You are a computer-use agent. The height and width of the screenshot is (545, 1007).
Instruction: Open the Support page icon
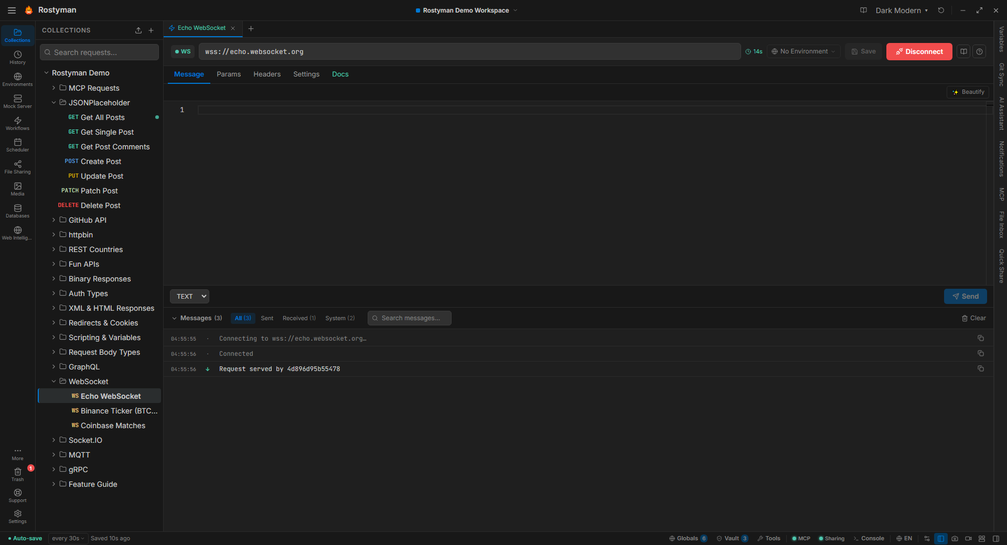click(17, 496)
